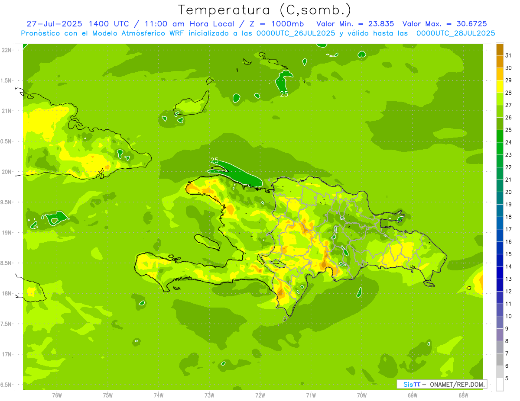Click the "72W" longitude axis label
Screen dimensions: 520x401
[260, 395]
